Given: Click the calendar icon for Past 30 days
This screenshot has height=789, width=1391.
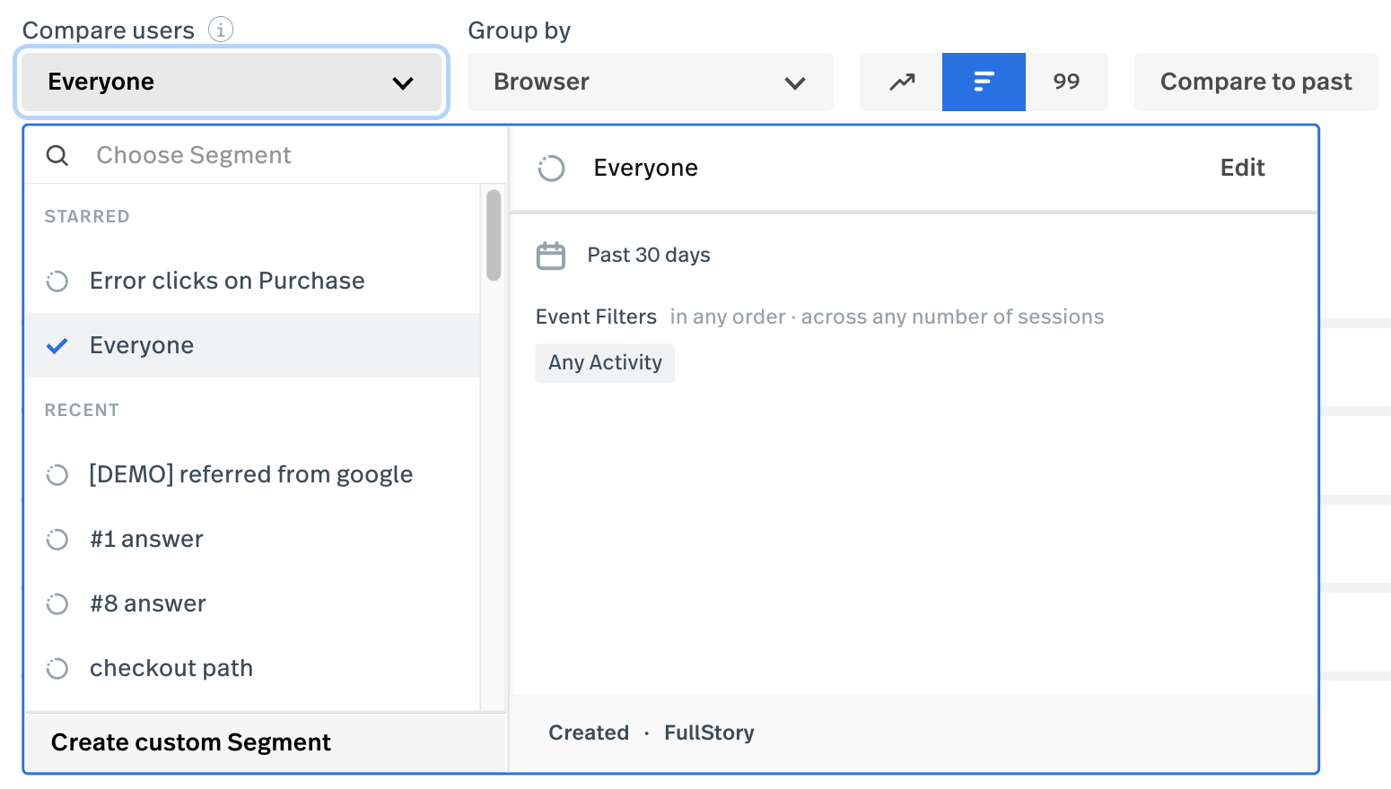Looking at the screenshot, I should coord(550,256).
